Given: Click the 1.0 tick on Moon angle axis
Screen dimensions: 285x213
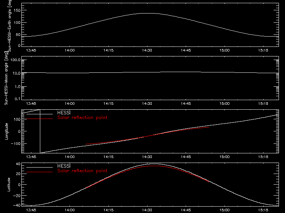Looking at the screenshot, I should point(17,87).
